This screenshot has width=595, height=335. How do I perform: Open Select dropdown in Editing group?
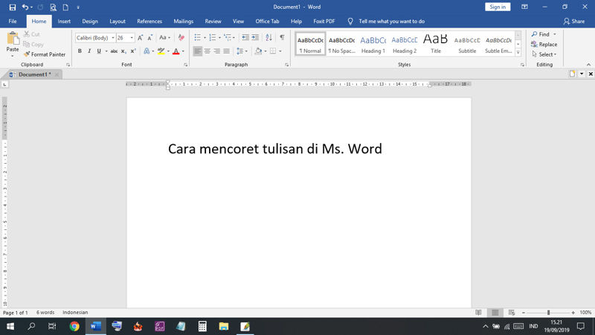(544, 54)
